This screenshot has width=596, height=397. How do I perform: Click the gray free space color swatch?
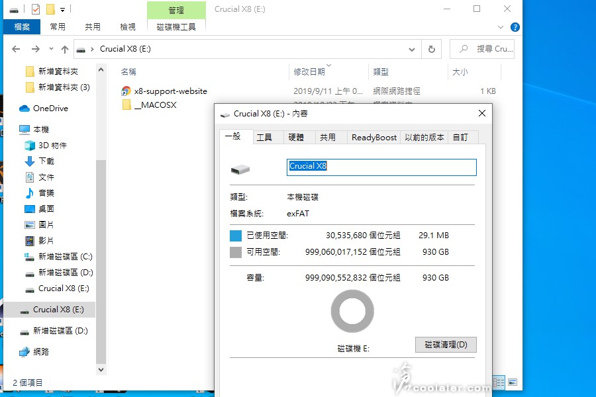pyautogui.click(x=236, y=252)
